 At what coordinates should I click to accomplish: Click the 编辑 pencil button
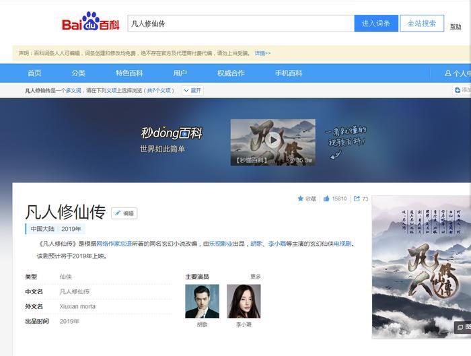tap(124, 213)
